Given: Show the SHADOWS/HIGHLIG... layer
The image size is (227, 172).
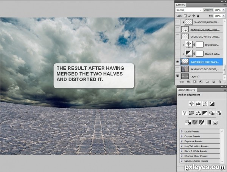Looking at the screenshot, I should [177, 22].
